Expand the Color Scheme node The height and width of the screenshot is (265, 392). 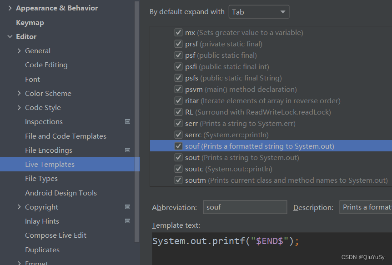[x=19, y=93]
